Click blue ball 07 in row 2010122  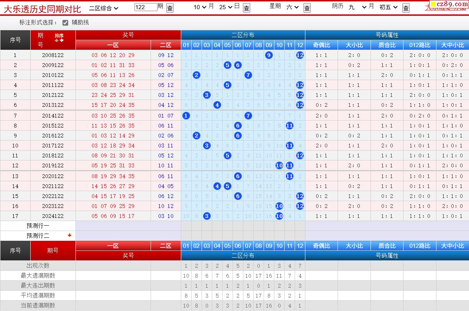click(248, 75)
